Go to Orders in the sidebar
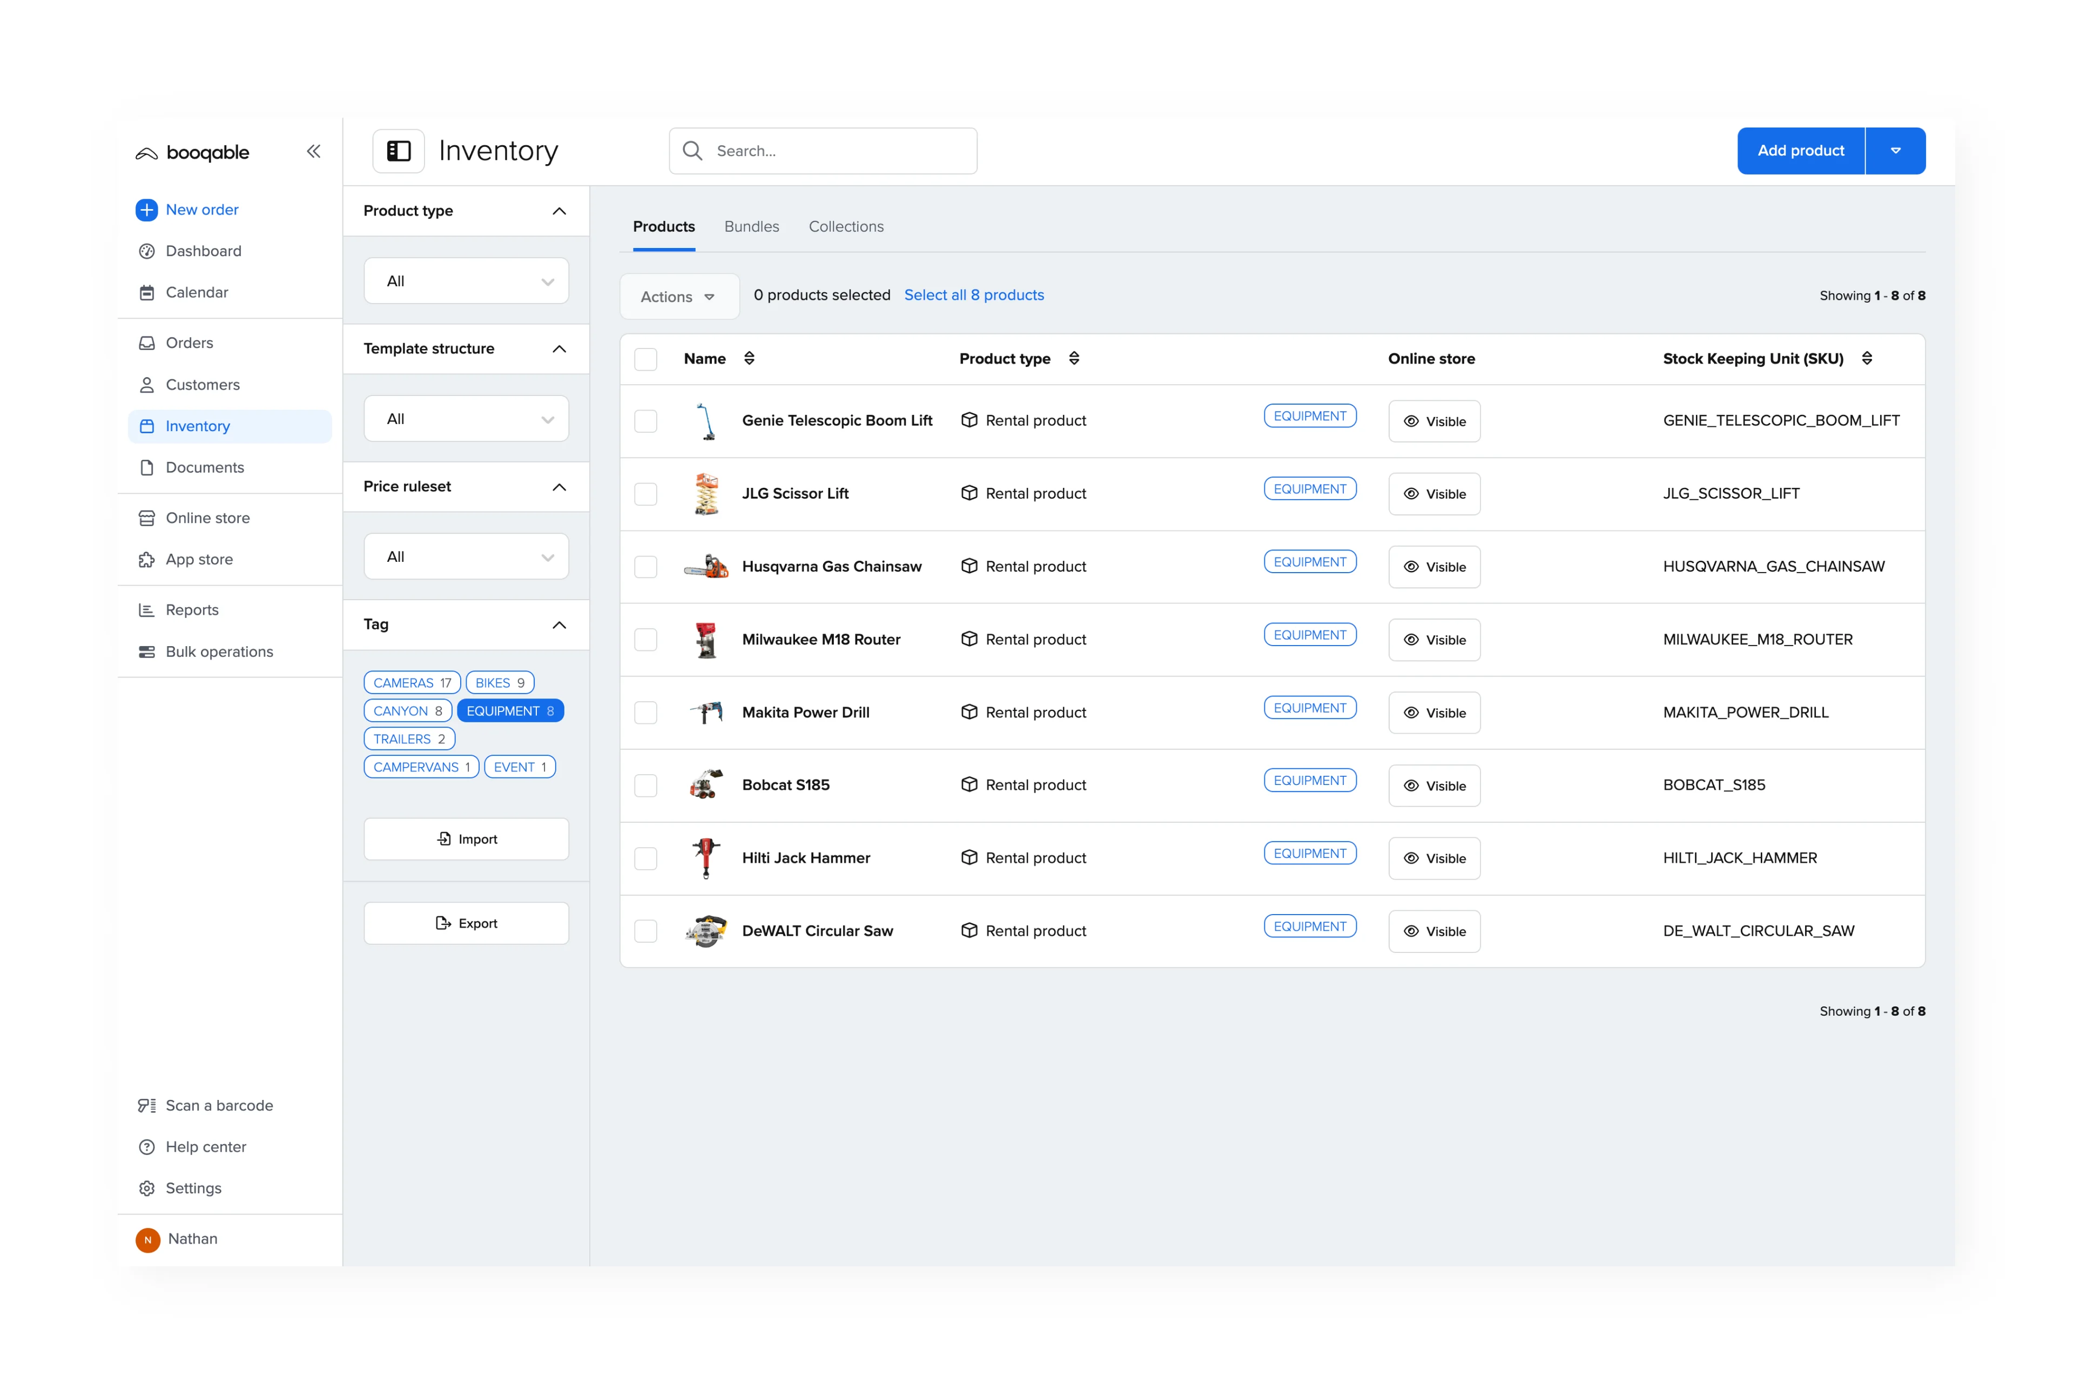Viewport: 2074px width, 1383px height. [x=188, y=343]
